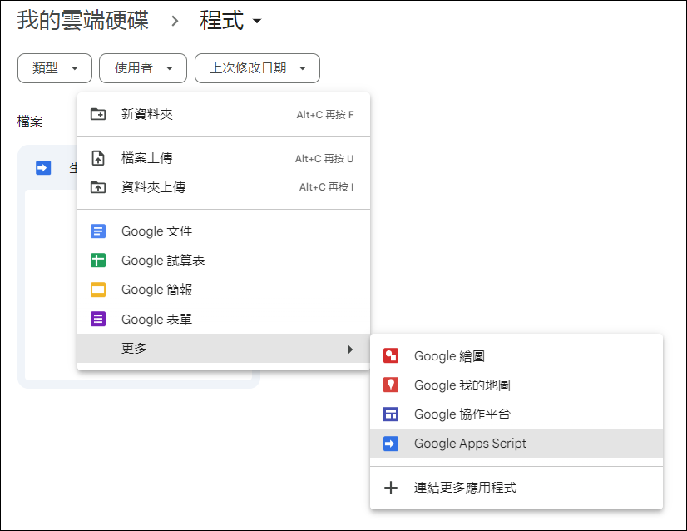Click the Alt+C 再按 F shortcut text

[x=325, y=115]
